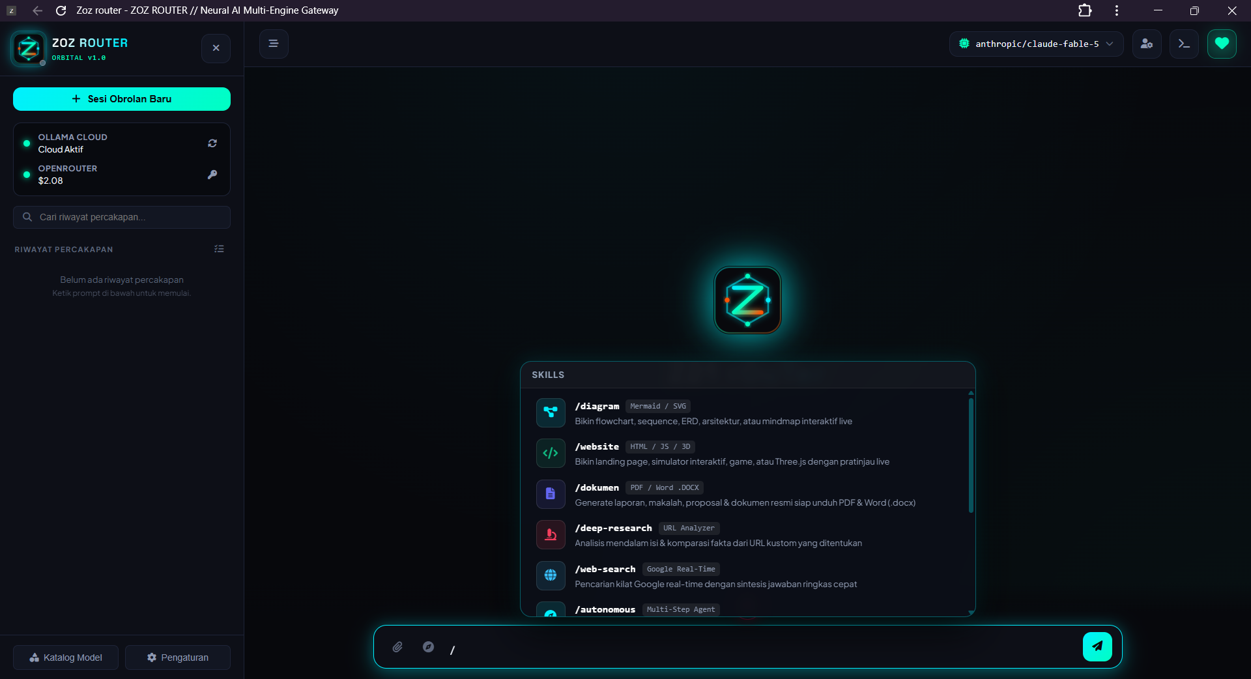This screenshot has height=679, width=1251.
Task: Click the ZOZ Router logo in sidebar
Action: (29, 48)
